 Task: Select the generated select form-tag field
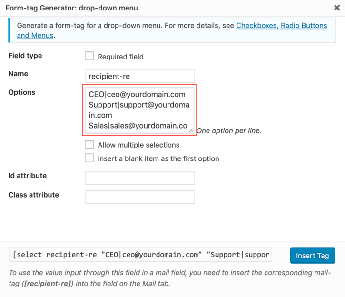pyautogui.click(x=141, y=255)
